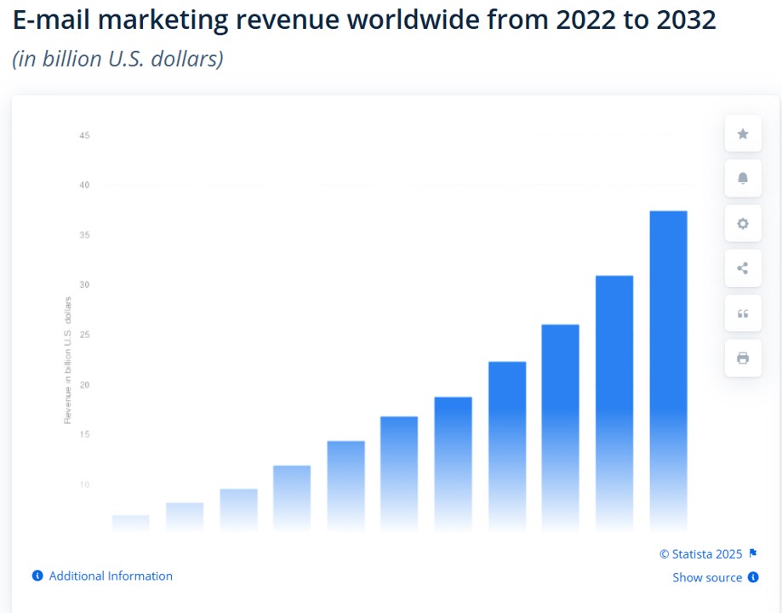Click the y-axis label 35
The height and width of the screenshot is (613, 782).
[x=84, y=235]
